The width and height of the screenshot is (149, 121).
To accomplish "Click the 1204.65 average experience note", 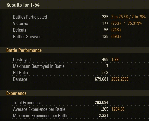I will [x=118, y=109].
